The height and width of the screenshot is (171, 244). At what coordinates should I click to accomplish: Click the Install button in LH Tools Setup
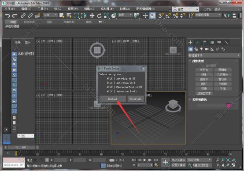point(112,99)
